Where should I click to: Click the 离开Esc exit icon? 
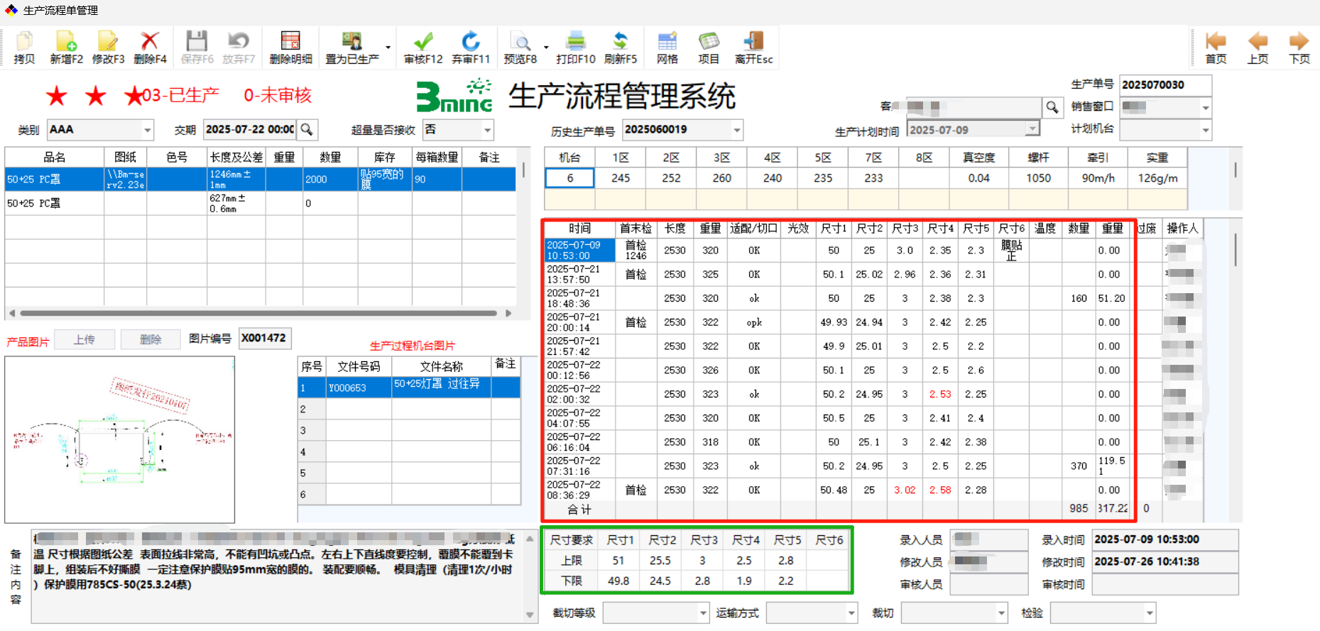coord(753,42)
